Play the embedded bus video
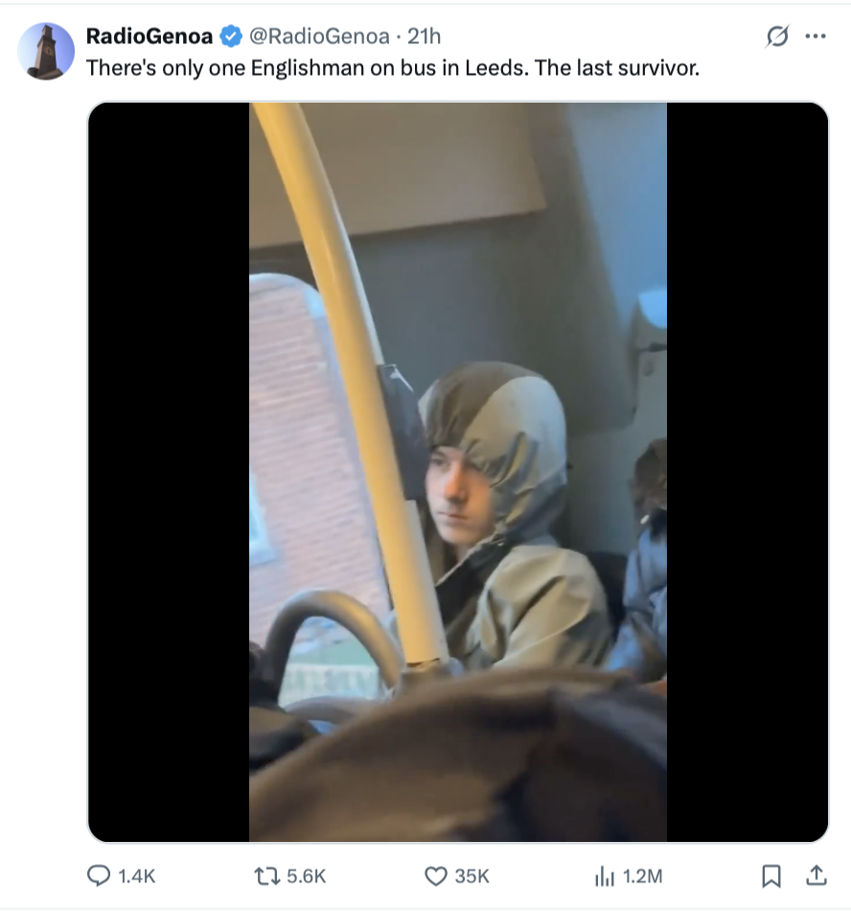 point(458,472)
